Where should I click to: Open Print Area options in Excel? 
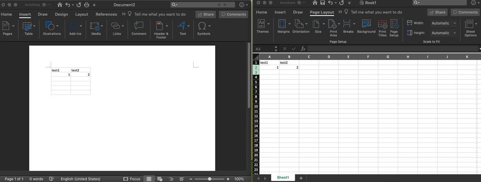[x=333, y=28]
